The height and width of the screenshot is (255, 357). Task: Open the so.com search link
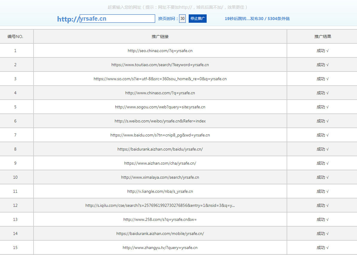(x=160, y=79)
